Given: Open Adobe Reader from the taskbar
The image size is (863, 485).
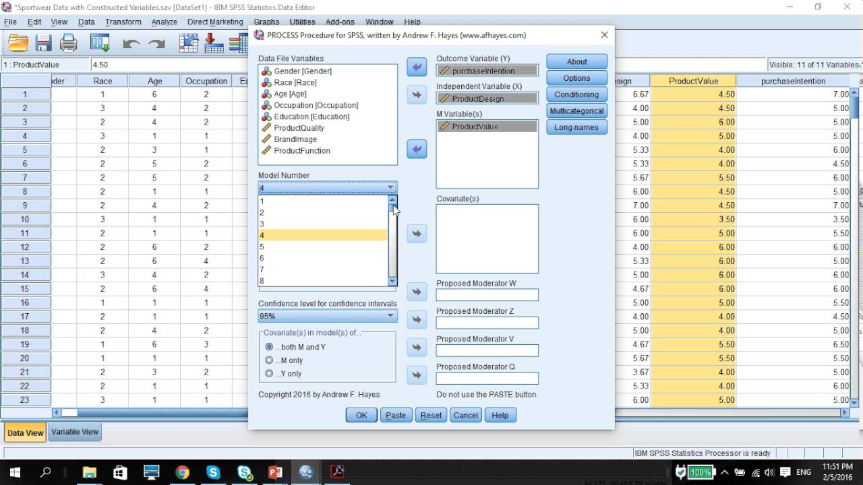Looking at the screenshot, I should click(x=337, y=472).
